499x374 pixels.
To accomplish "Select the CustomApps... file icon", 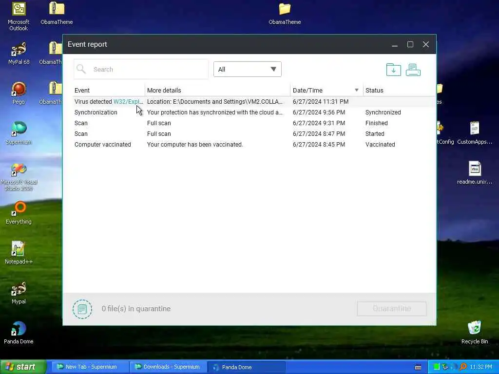I will (x=475, y=133).
